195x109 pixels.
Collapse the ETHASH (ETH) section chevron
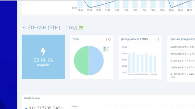(24, 28)
